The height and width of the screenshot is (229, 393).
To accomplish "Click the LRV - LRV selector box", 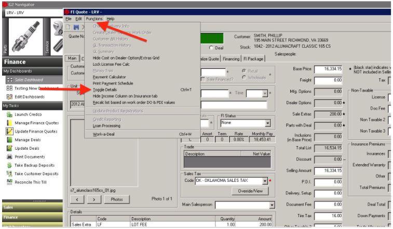I will click(x=34, y=13).
